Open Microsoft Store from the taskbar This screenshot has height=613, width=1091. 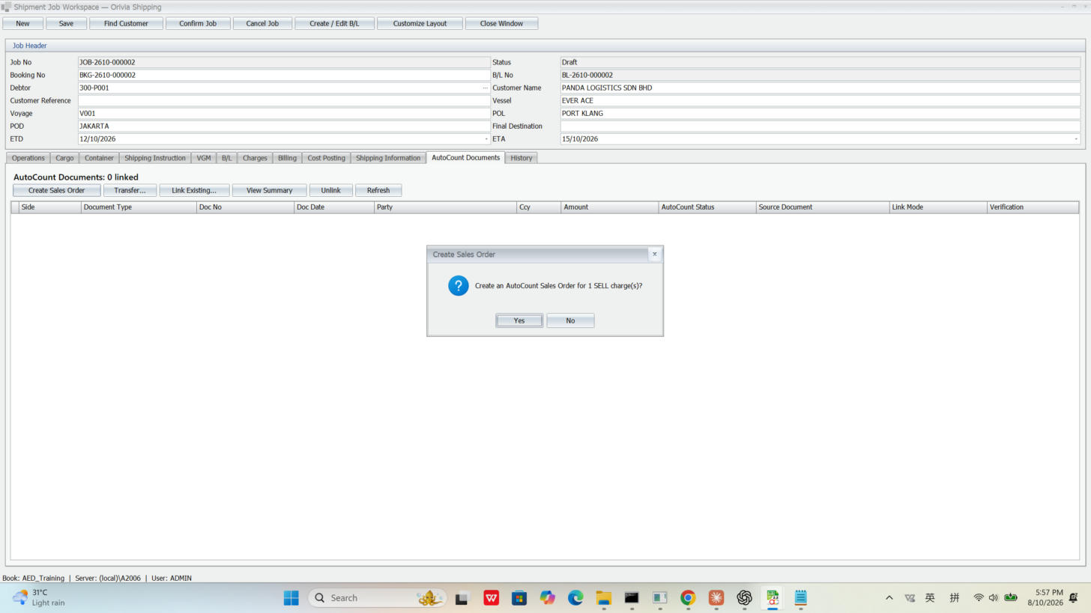pyautogui.click(x=519, y=597)
